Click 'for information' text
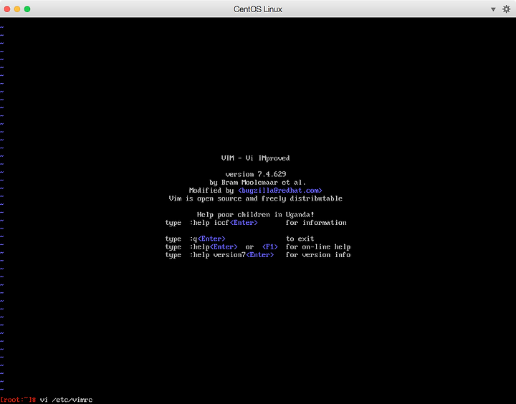This screenshot has width=516, height=404. [316, 223]
